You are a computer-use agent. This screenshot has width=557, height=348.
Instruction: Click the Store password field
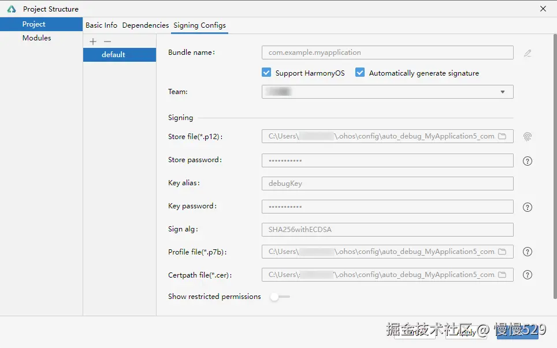pyautogui.click(x=388, y=160)
